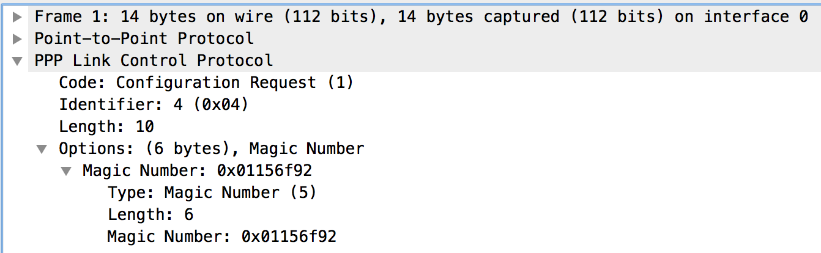Collapse the Options subtree triangle
This screenshot has width=821, height=253.
pos(42,148)
